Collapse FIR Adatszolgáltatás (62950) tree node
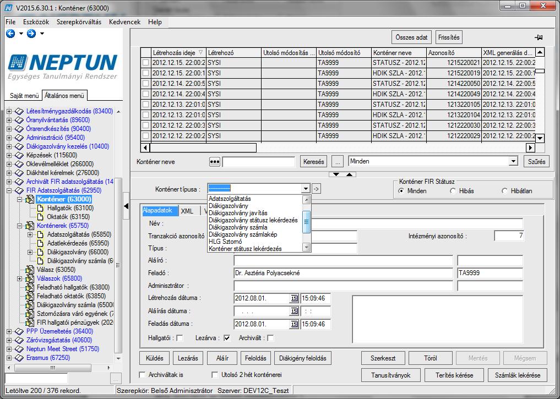Screen dimensions: 560x399 tap(9, 190)
